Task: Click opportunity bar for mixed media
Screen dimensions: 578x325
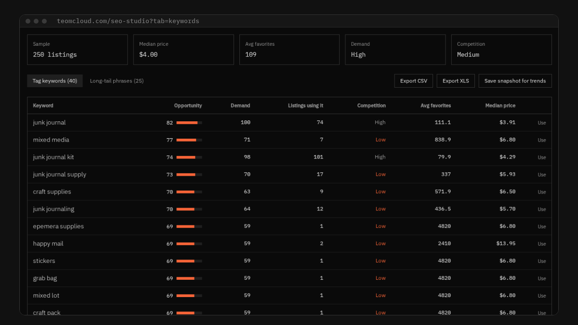Action: click(189, 140)
